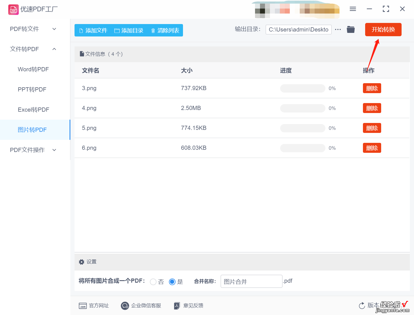Click the 优速PDF工厂 app logo icon
Image resolution: width=414 pixels, height=315 pixels.
13,9
